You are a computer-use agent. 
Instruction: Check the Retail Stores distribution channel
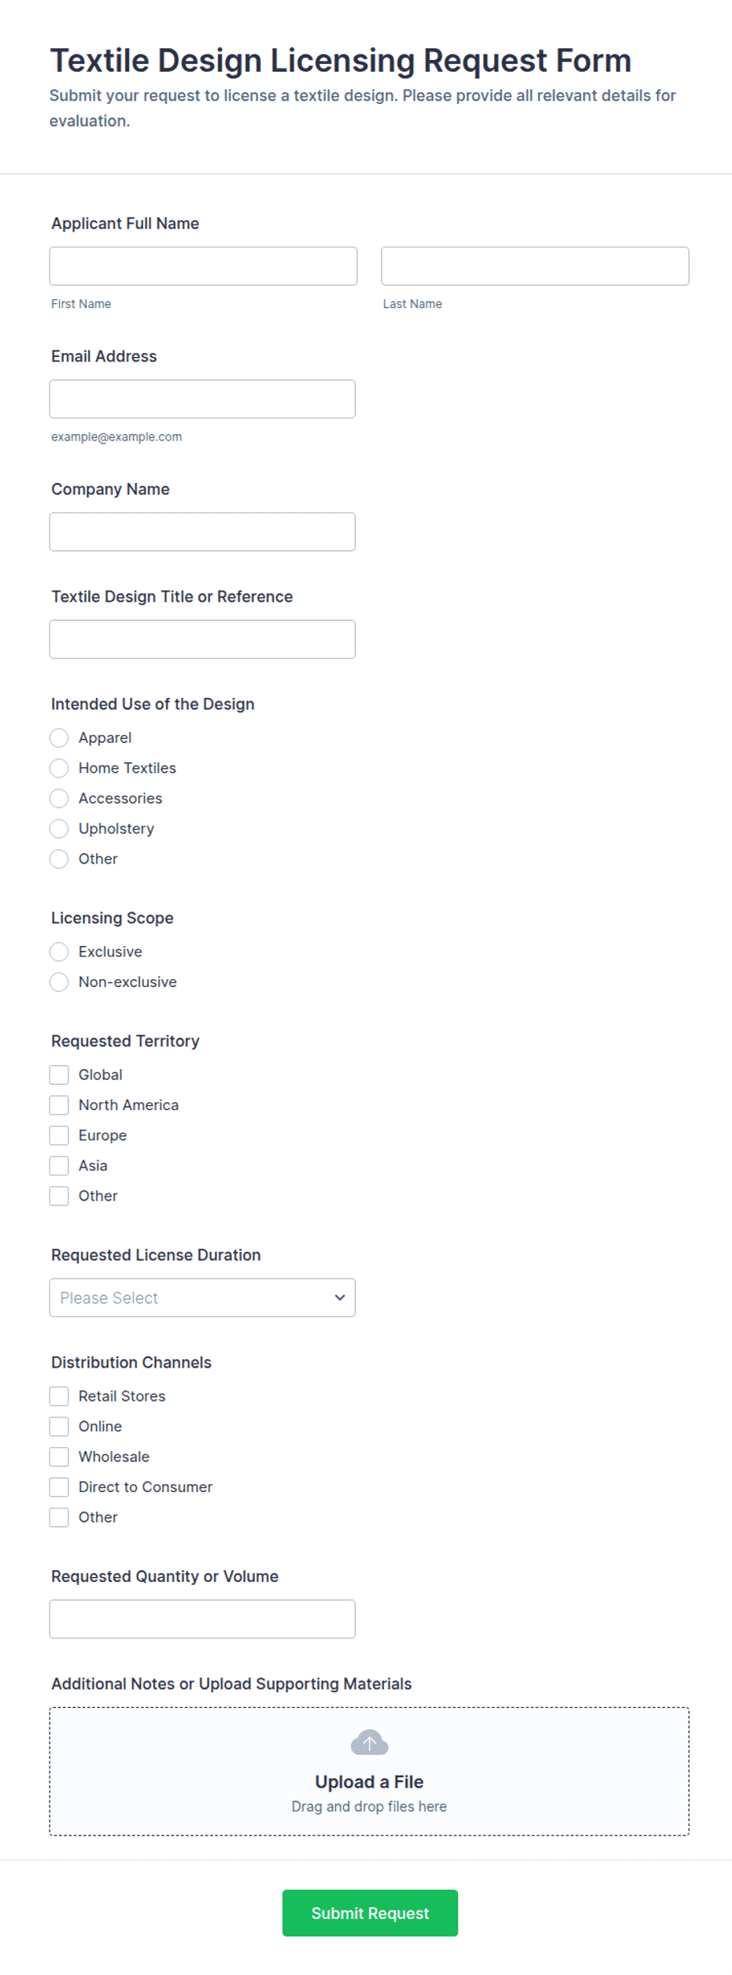pos(59,1397)
